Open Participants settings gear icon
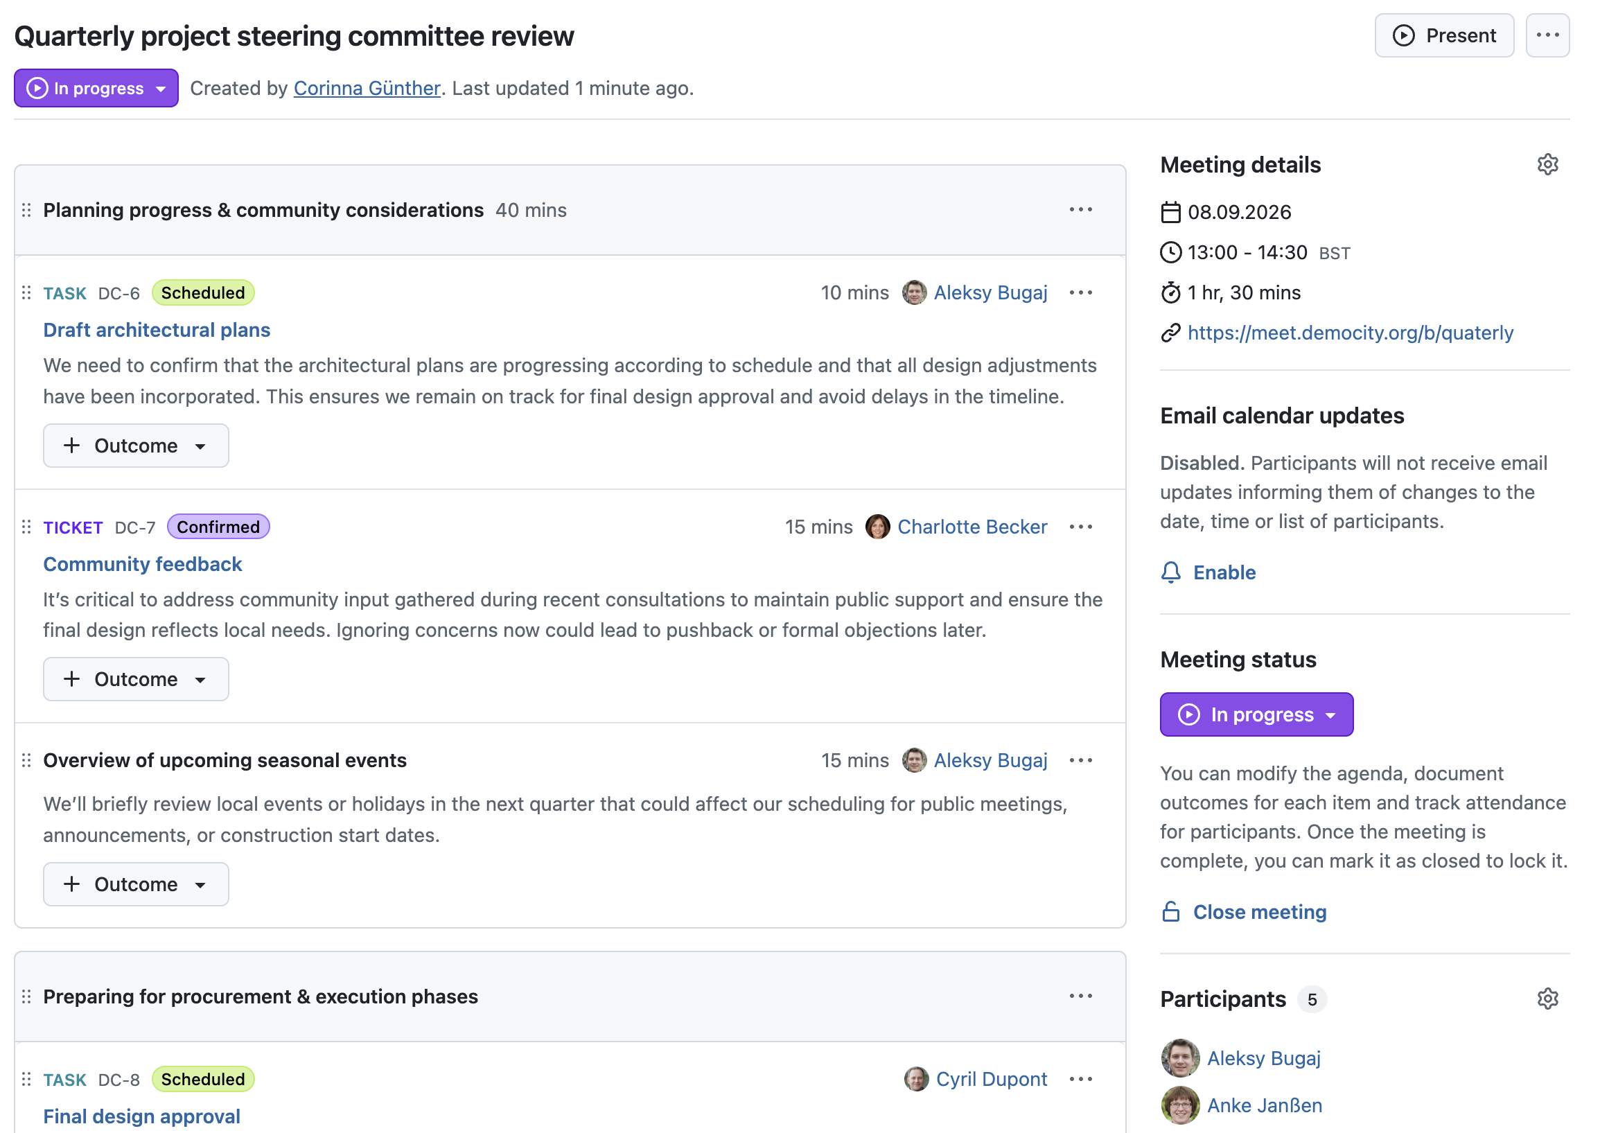 point(1547,999)
